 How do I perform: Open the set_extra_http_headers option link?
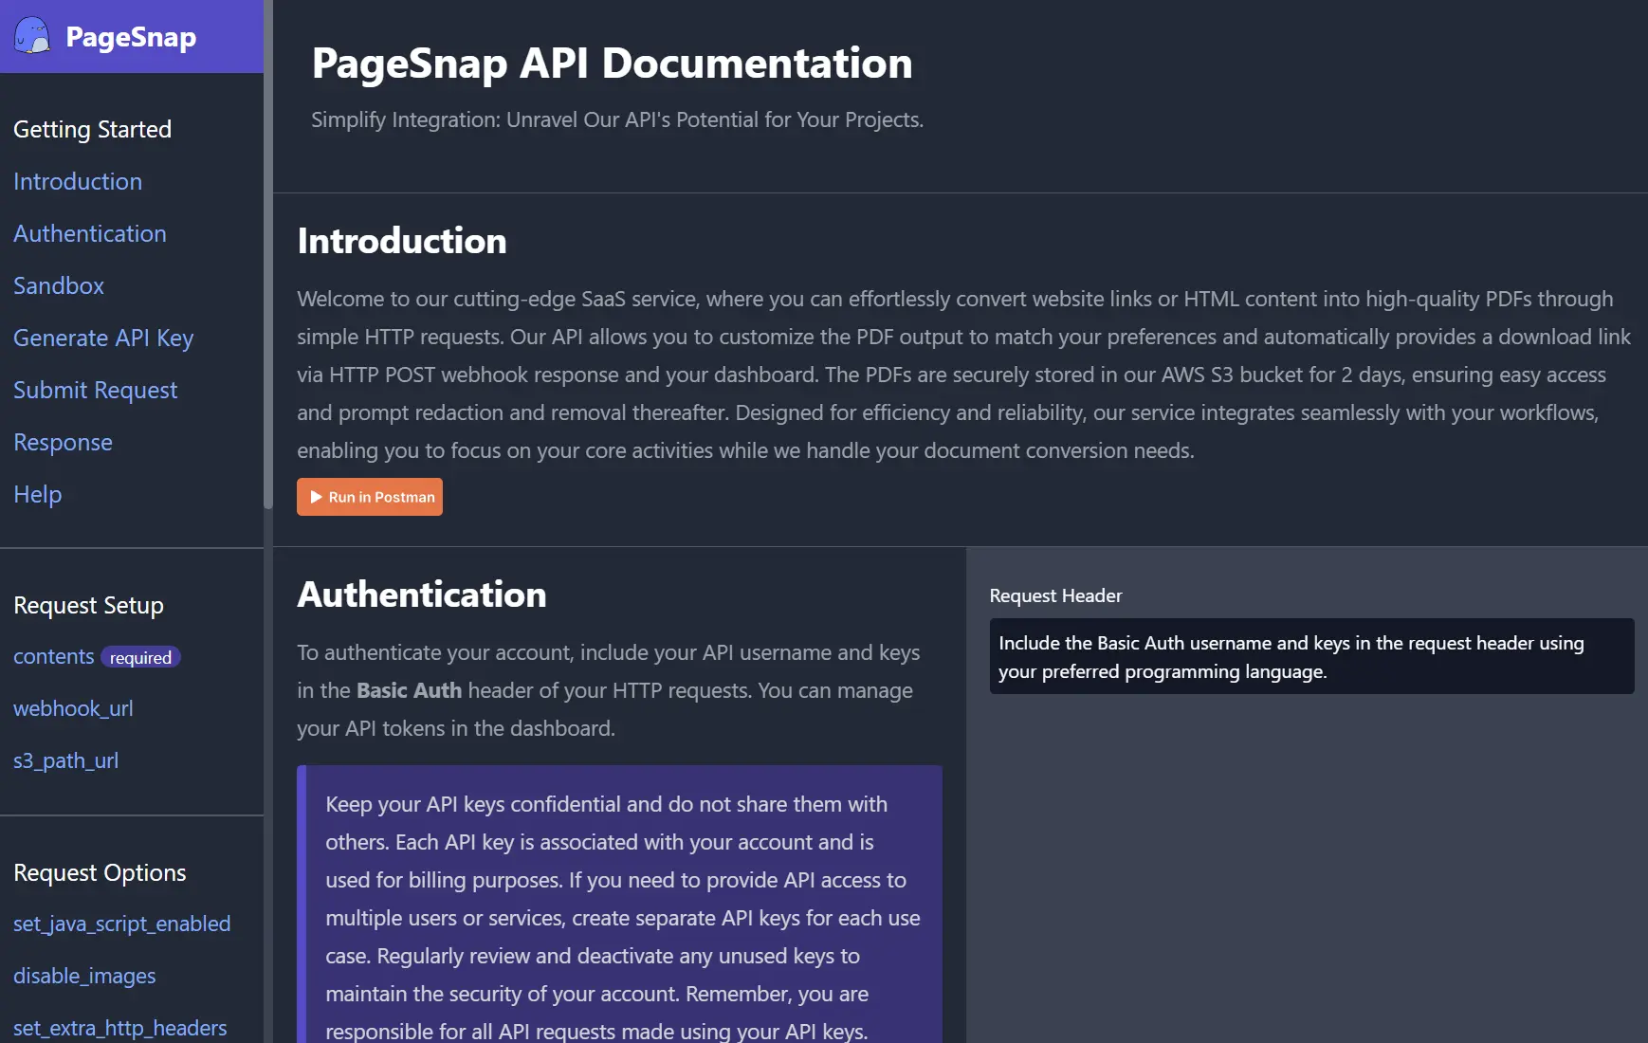pos(120,1028)
